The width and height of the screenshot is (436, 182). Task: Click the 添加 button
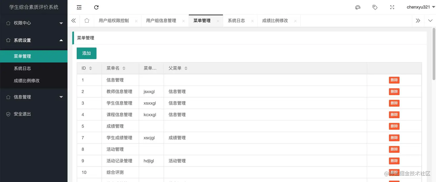tap(86, 53)
